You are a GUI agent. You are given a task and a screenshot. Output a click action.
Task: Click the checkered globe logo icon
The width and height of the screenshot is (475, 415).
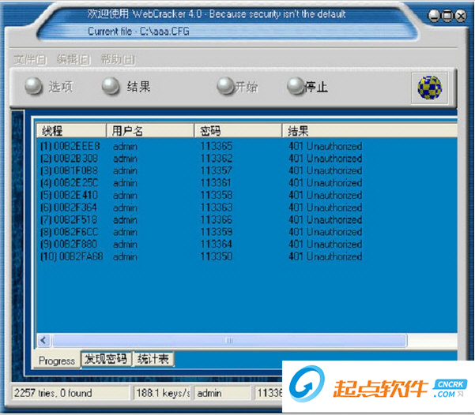click(x=429, y=88)
